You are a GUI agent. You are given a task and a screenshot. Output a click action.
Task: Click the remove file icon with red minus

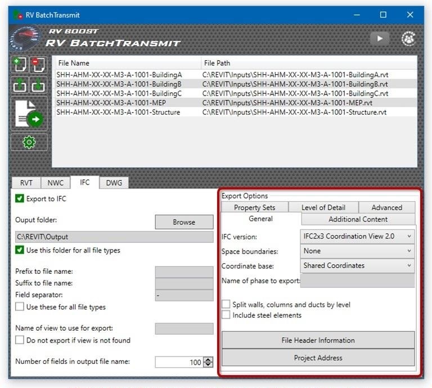pyautogui.click(x=38, y=65)
